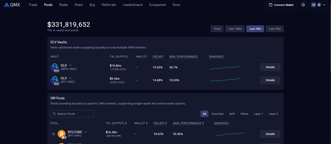Favorite the BTC/USD pool with the star
This screenshot has height=144, width=331.
54,134
